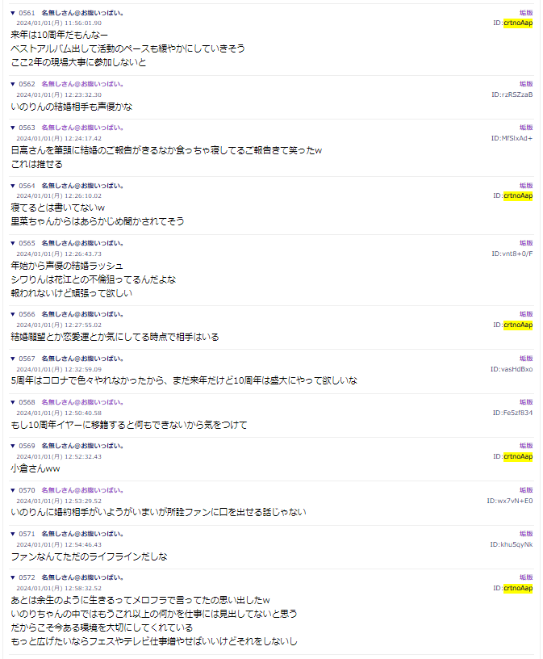Click the ▼ arrow of post 0569
This screenshot has width=543, height=659.
point(13,446)
